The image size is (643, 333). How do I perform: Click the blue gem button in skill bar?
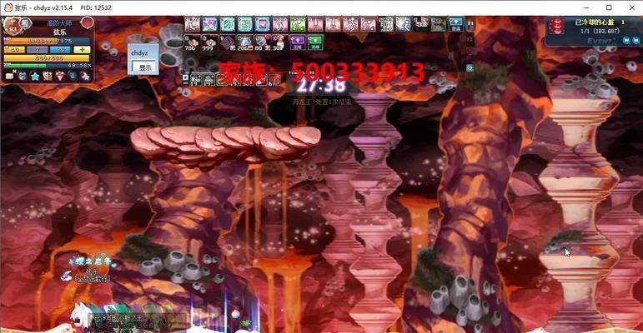456,24
